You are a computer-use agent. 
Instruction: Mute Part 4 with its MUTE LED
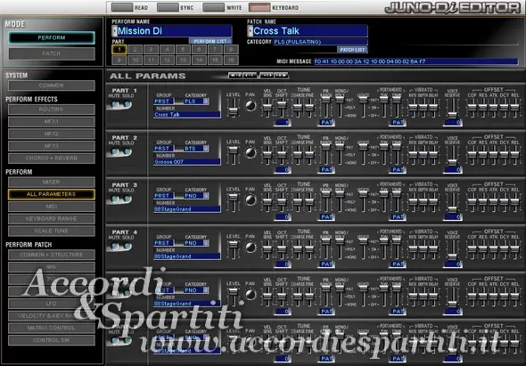[115, 247]
